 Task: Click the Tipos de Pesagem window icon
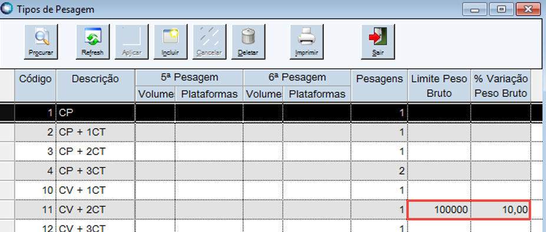(x=7, y=9)
